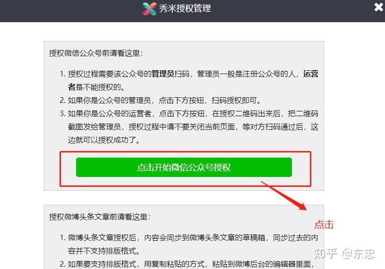Viewport: 385px width, 269px height.
Task: Click the red 点击 annotation label
Action: click(324, 225)
